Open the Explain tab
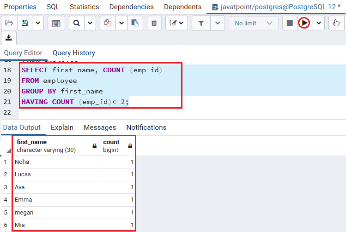The width and height of the screenshot is (346, 232). [x=62, y=128]
